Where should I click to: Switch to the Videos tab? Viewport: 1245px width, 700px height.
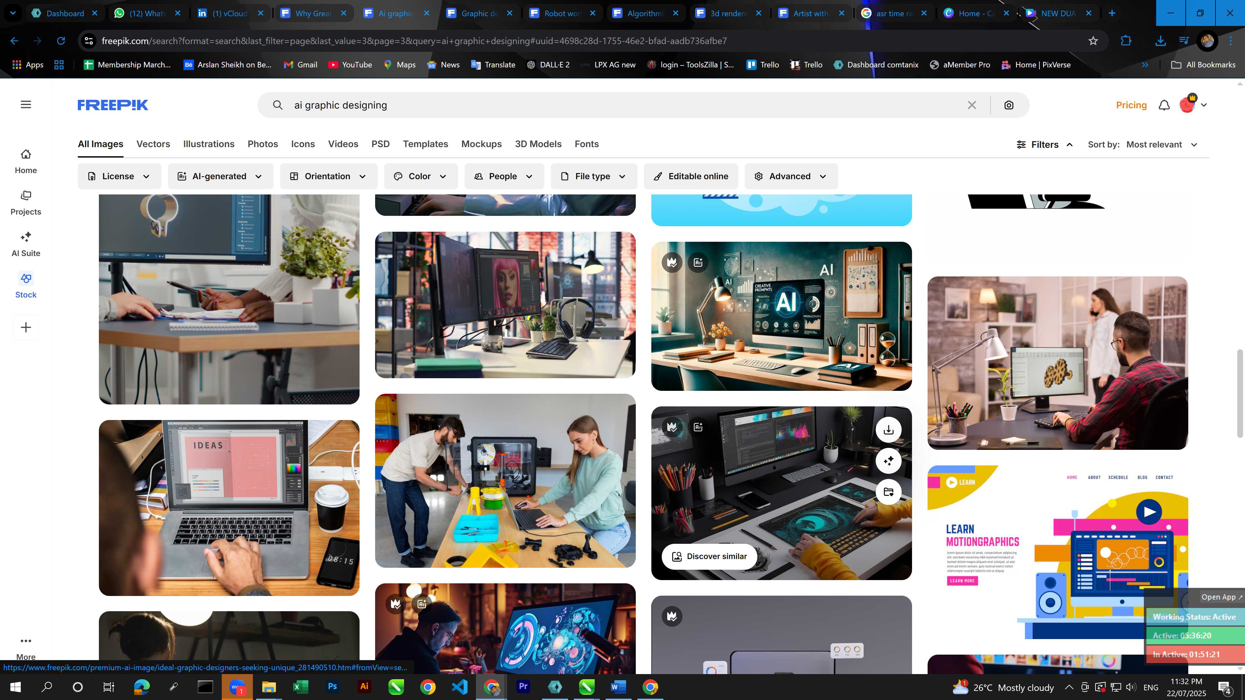pyautogui.click(x=343, y=144)
